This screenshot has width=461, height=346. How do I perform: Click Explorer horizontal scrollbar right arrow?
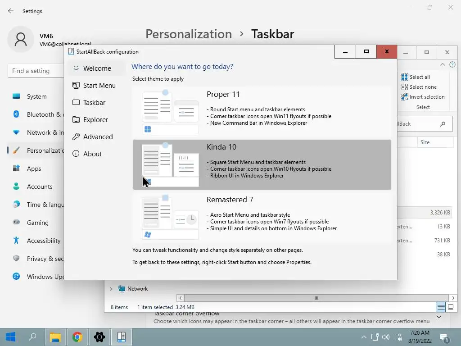pyautogui.click(x=453, y=298)
